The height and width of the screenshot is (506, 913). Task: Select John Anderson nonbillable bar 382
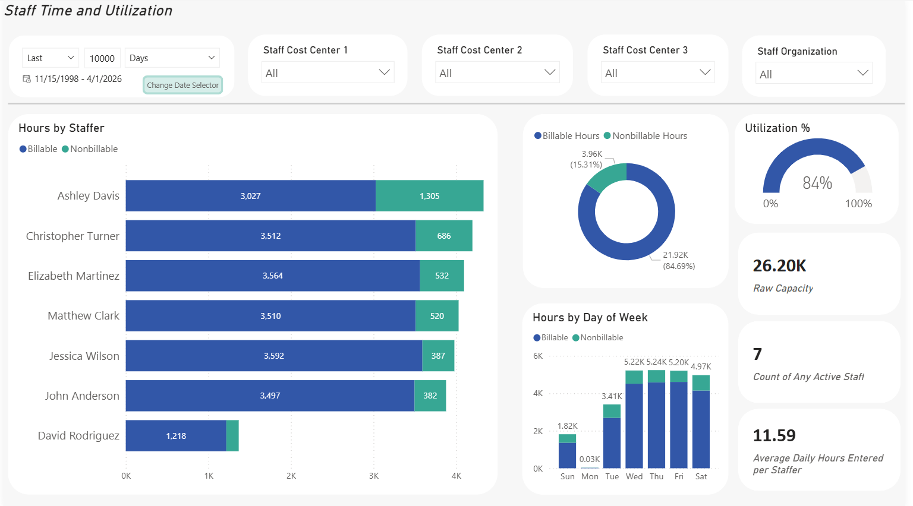coord(430,396)
